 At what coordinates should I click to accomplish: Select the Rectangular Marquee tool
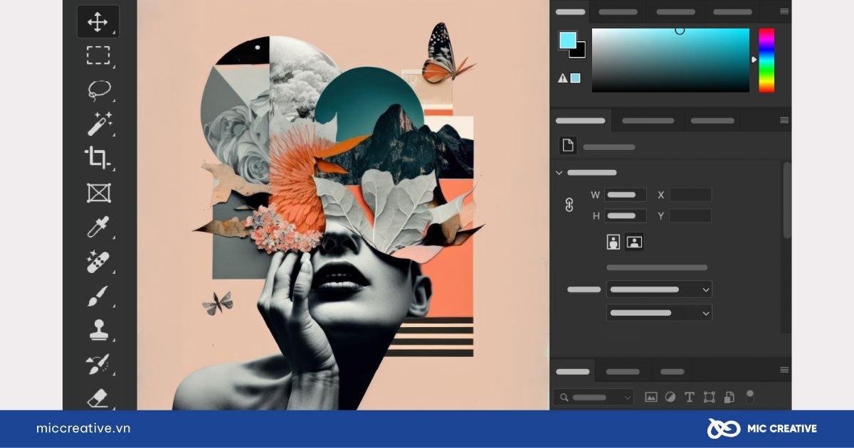pyautogui.click(x=98, y=55)
